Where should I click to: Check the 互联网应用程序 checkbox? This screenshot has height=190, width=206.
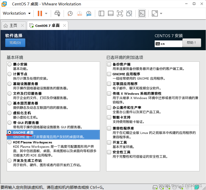(x=109, y=84)
